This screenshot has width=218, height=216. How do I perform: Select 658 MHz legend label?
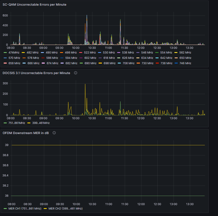pyautogui.click(x=14, y=63)
